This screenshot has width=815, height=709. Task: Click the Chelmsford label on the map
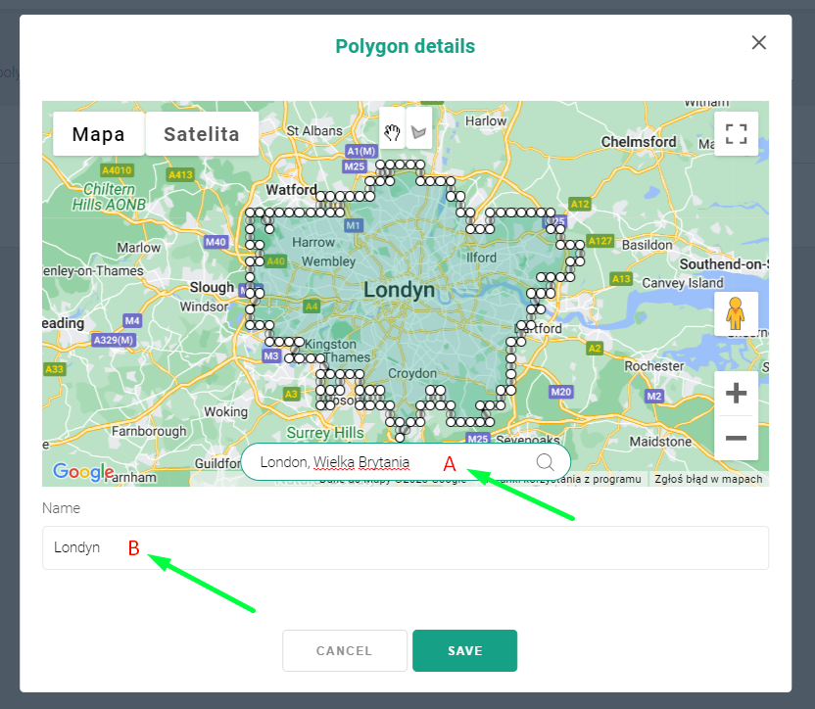coord(639,142)
